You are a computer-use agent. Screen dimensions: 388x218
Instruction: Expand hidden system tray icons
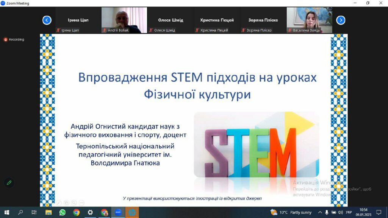point(320,212)
